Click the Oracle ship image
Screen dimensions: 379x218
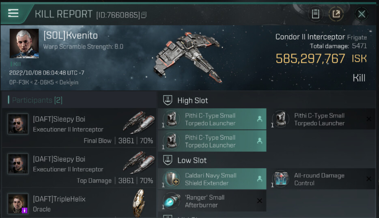[x=139, y=203]
